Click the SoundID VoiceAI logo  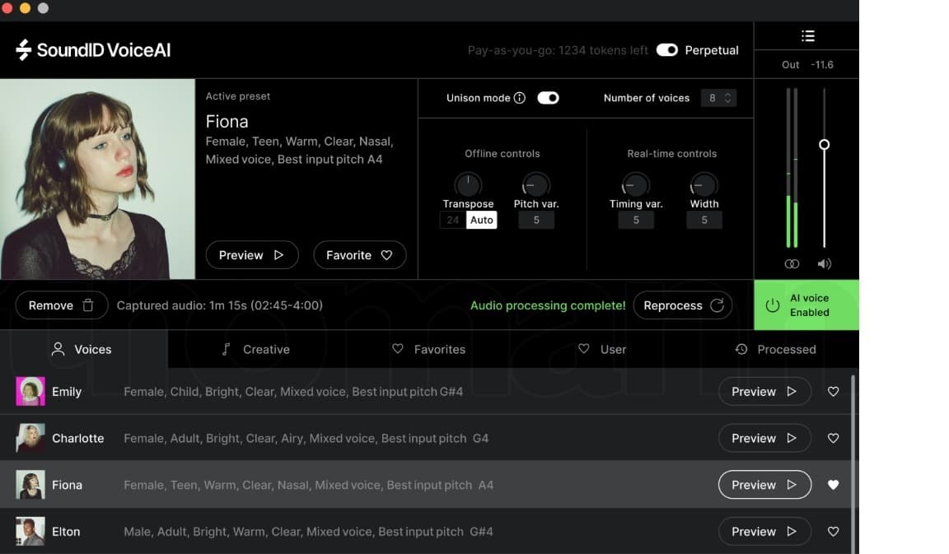[x=93, y=49]
